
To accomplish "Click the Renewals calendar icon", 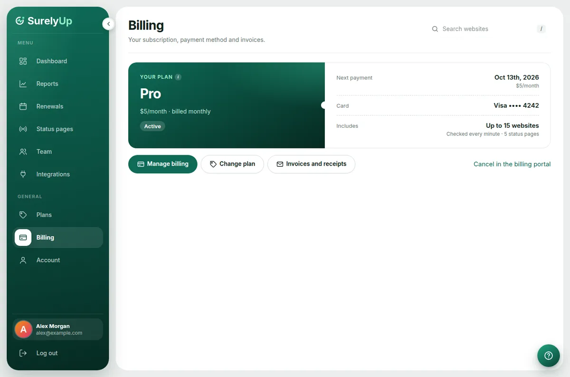I will coord(23,106).
